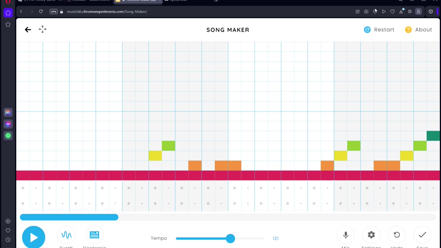
Task: Switch the Electronic percussion icon
Action: (94, 235)
